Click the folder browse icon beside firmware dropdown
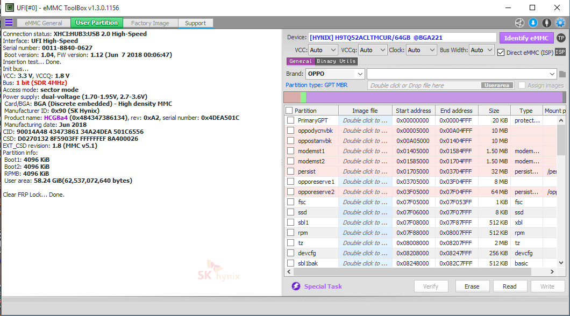Viewport: 570px width, 316px height. click(x=562, y=74)
